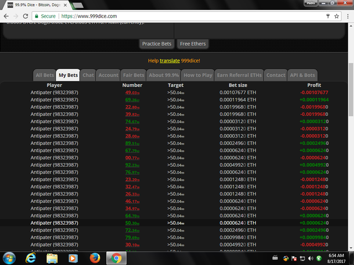Open bet number 76.97 link
The image size is (354, 265).
click(x=132, y=172)
